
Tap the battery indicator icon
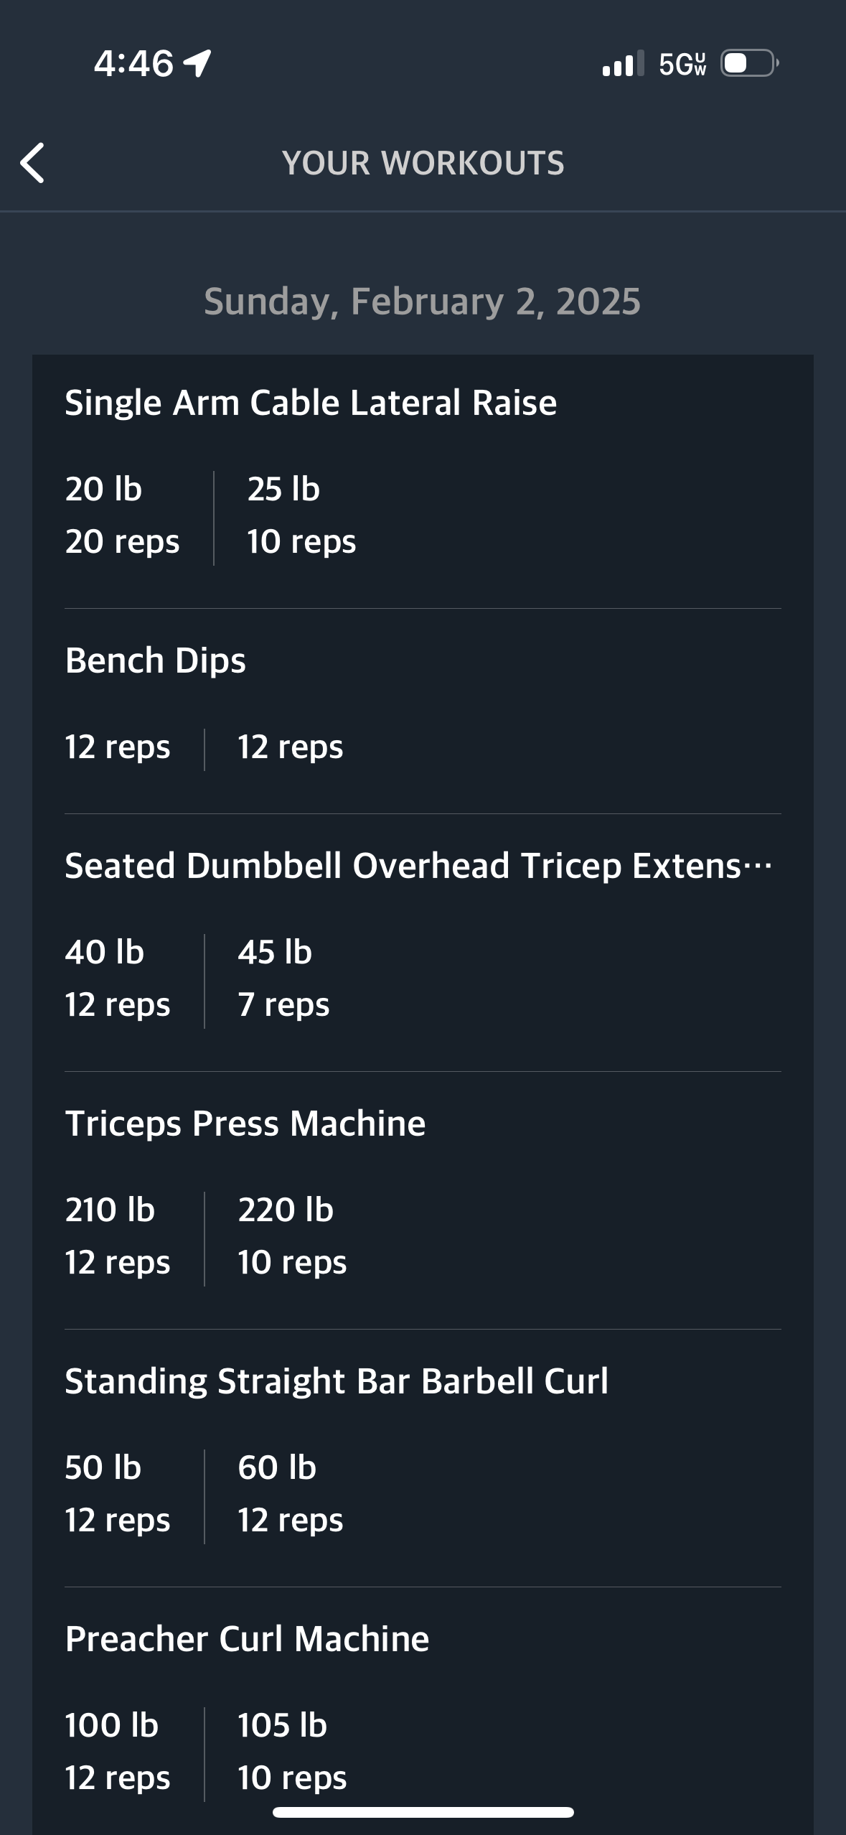point(750,63)
